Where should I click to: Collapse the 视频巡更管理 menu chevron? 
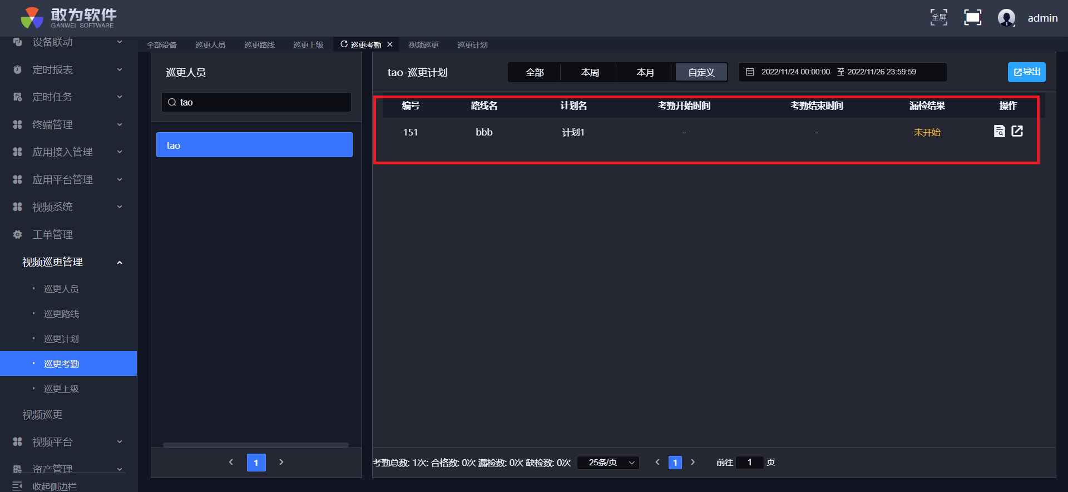[x=120, y=262]
